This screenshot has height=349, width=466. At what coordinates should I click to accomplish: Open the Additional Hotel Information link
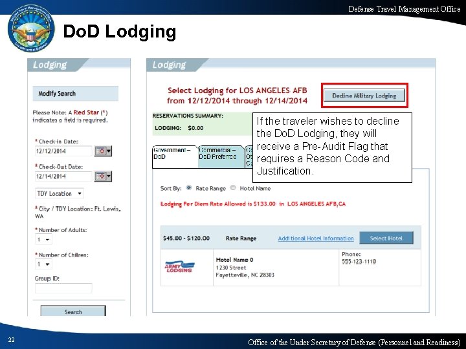point(316,238)
